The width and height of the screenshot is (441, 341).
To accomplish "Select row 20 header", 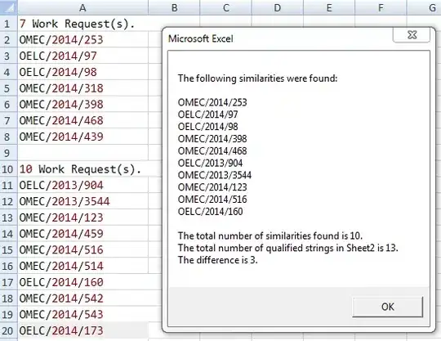I will pyautogui.click(x=8, y=330).
